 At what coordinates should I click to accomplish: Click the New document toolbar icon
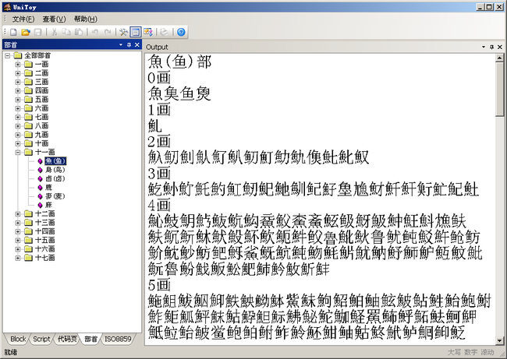[x=13, y=32]
